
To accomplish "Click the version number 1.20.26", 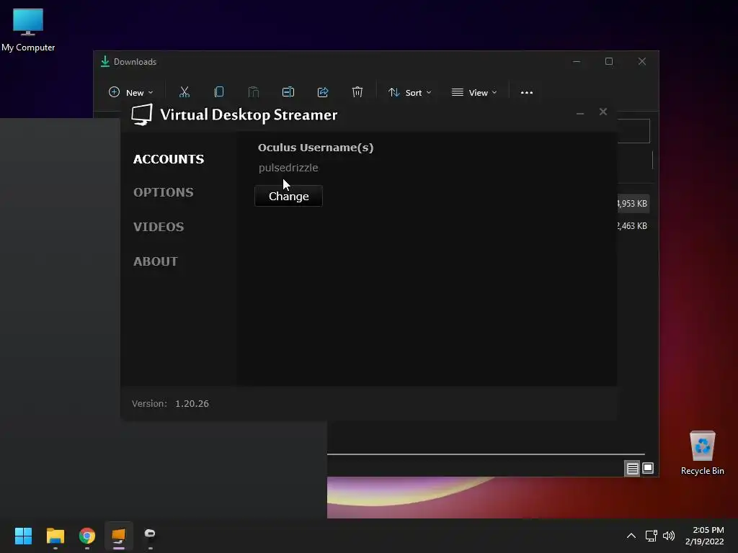I will (192, 404).
